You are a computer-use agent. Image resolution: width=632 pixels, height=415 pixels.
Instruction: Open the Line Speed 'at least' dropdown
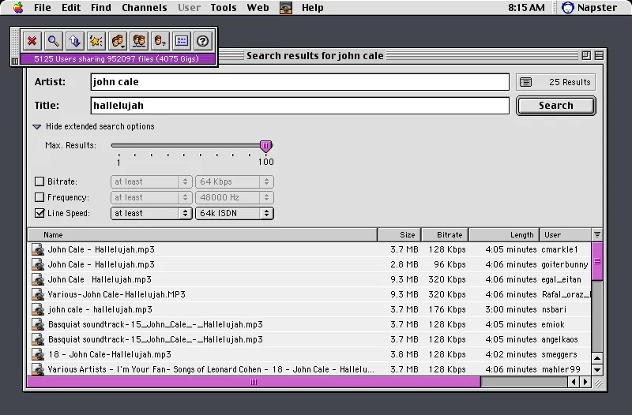tap(151, 213)
